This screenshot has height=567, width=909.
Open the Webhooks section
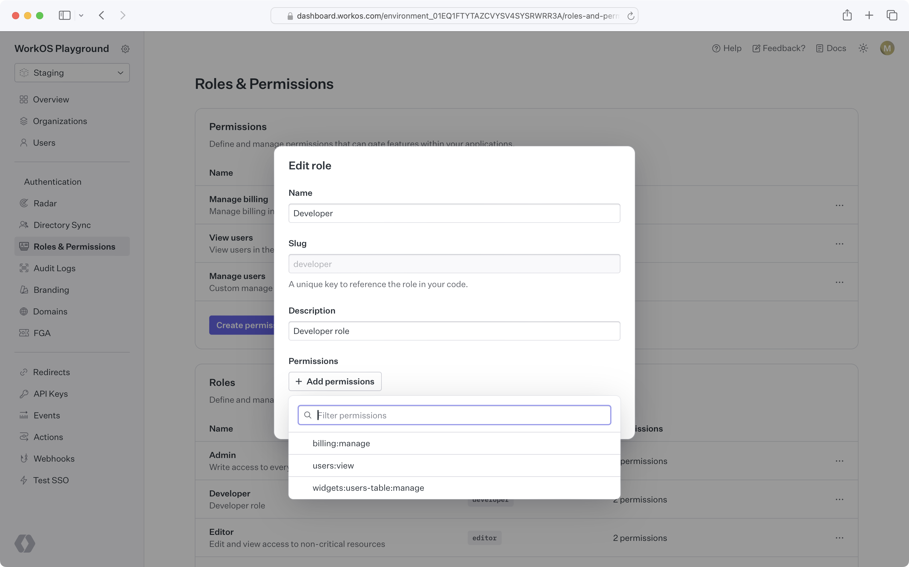(55, 458)
